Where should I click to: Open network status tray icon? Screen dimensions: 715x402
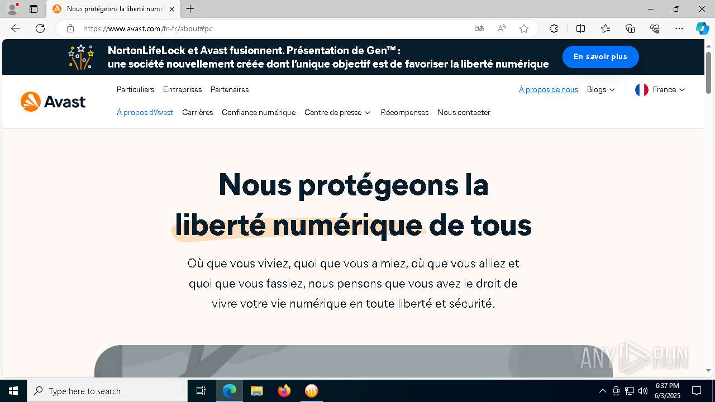point(630,391)
